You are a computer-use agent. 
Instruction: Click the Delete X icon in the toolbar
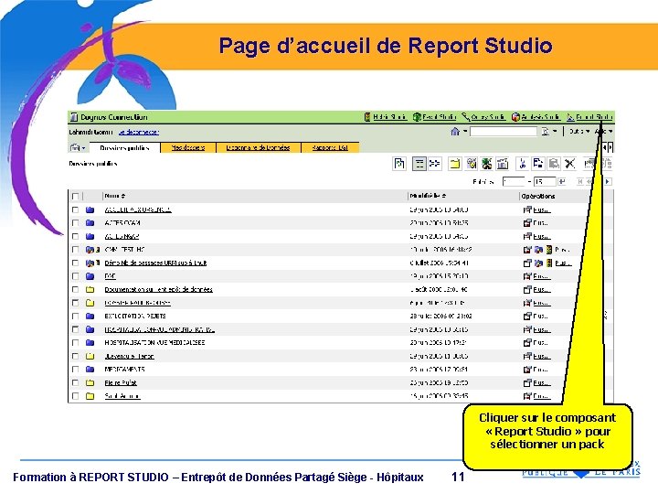click(569, 164)
